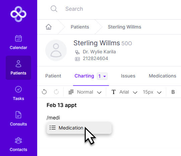Expand the Normal paragraph style dropdown
Viewport: 181px width, 156px height.
point(85,92)
